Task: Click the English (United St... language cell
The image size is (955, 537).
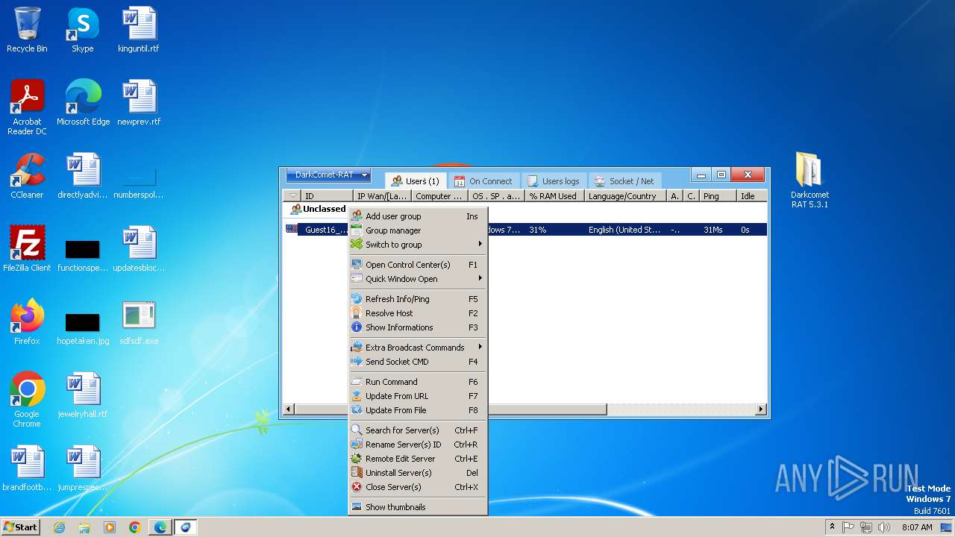Action: point(624,230)
